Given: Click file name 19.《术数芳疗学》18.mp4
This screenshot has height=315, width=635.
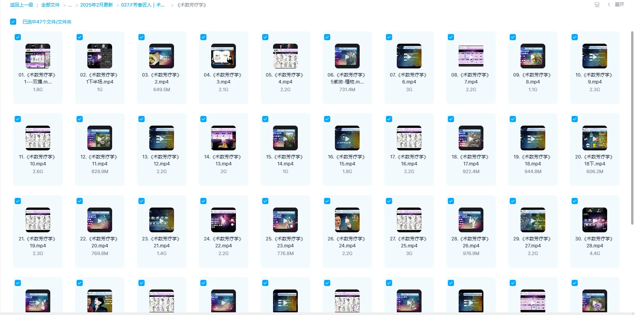Looking at the screenshot, I should [x=533, y=160].
